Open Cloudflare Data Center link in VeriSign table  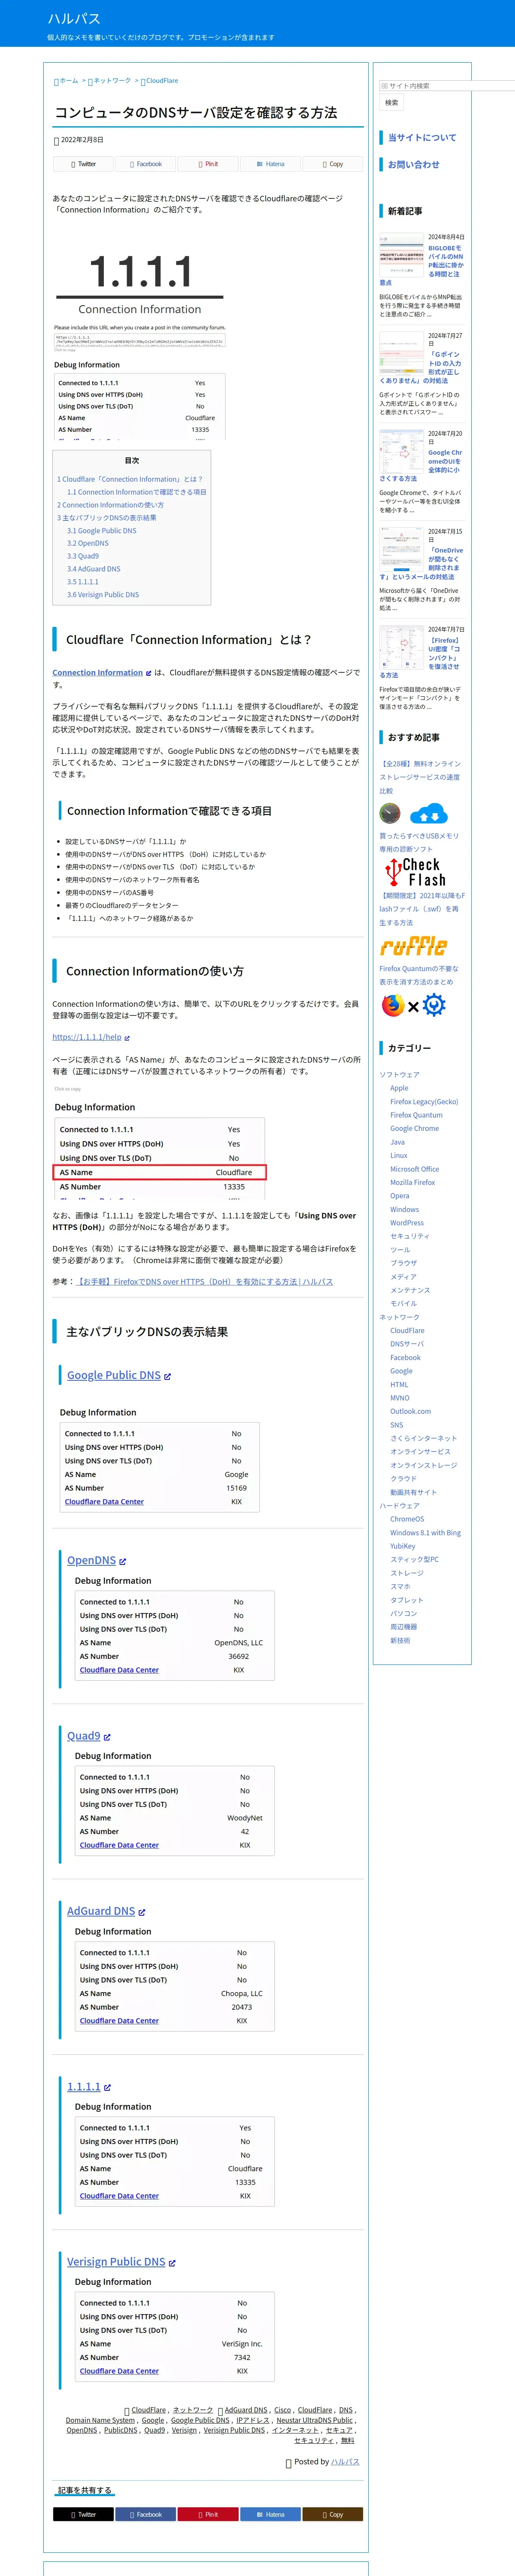(119, 2371)
